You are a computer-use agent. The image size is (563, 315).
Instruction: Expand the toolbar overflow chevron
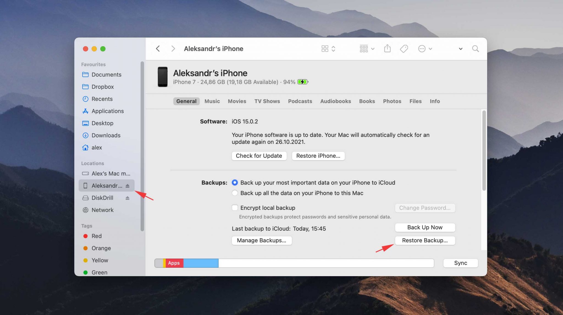pos(460,49)
